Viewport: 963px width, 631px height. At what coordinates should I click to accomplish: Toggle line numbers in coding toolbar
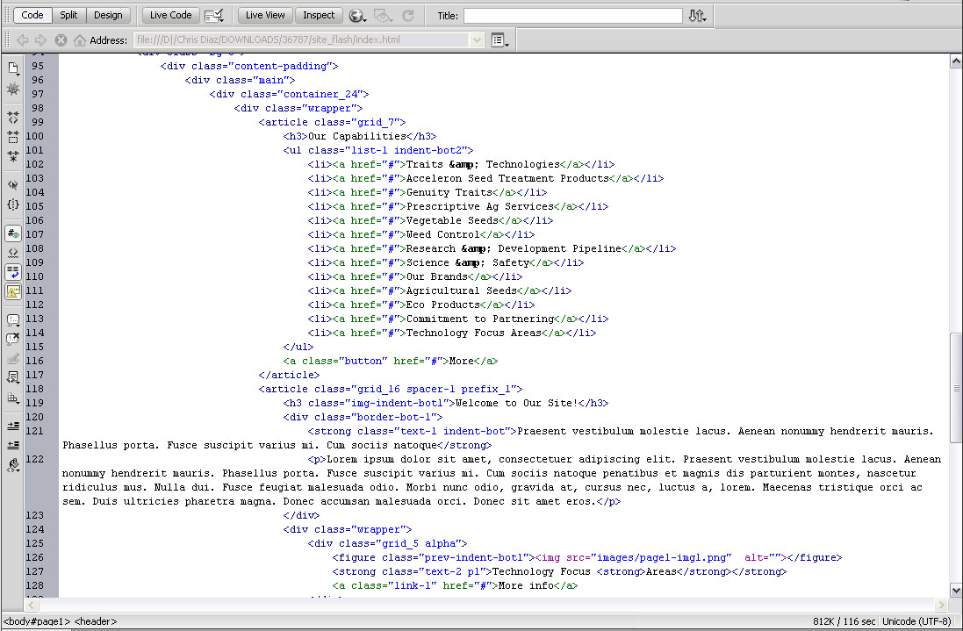[x=12, y=233]
